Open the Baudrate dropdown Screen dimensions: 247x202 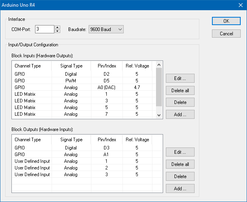[x=106, y=29]
